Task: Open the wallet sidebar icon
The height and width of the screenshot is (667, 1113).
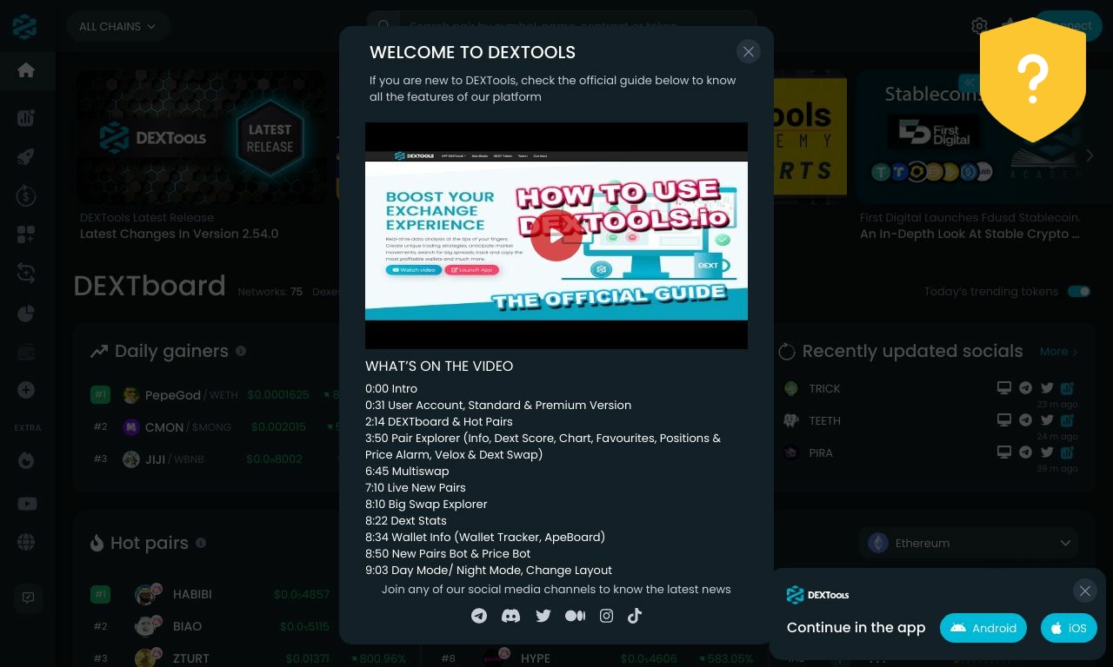Action: click(x=26, y=352)
